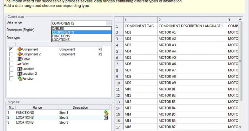Click the Range column header in Steps list
249x131 pixels.
tap(37, 108)
